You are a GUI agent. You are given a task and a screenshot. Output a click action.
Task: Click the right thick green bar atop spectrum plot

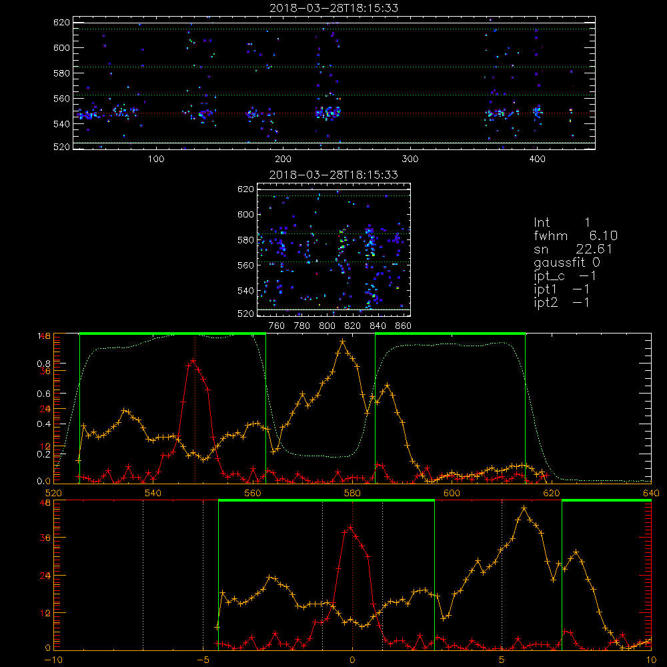pyautogui.click(x=450, y=333)
